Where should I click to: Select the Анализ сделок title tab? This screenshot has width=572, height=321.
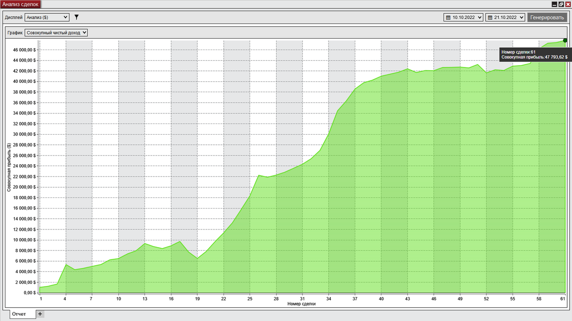click(20, 4)
